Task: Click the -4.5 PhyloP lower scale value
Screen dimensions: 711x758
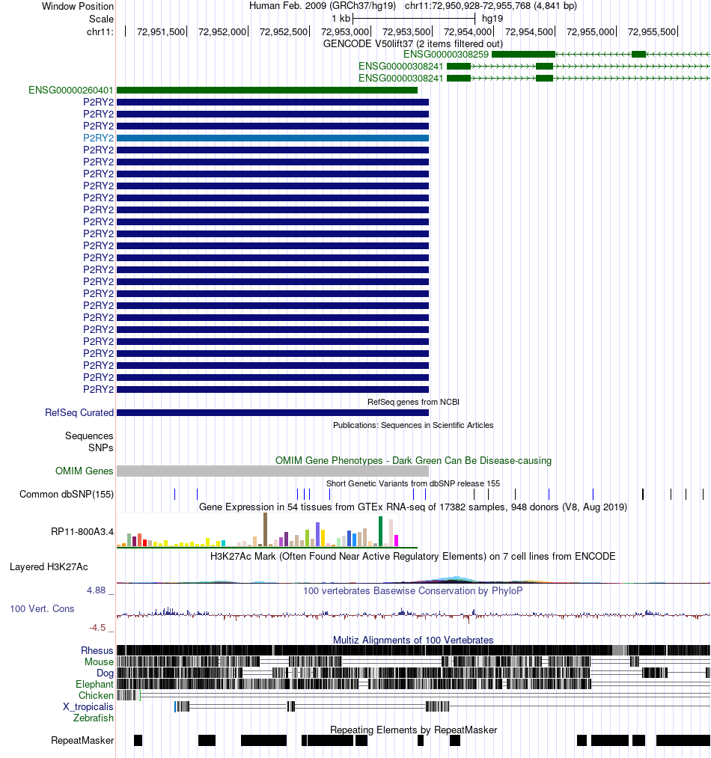Action: 97,628
